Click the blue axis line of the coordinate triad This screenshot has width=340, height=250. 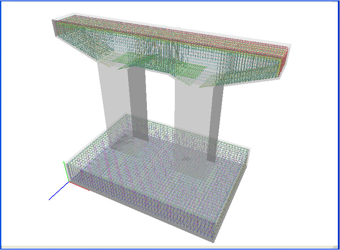click(x=59, y=191)
